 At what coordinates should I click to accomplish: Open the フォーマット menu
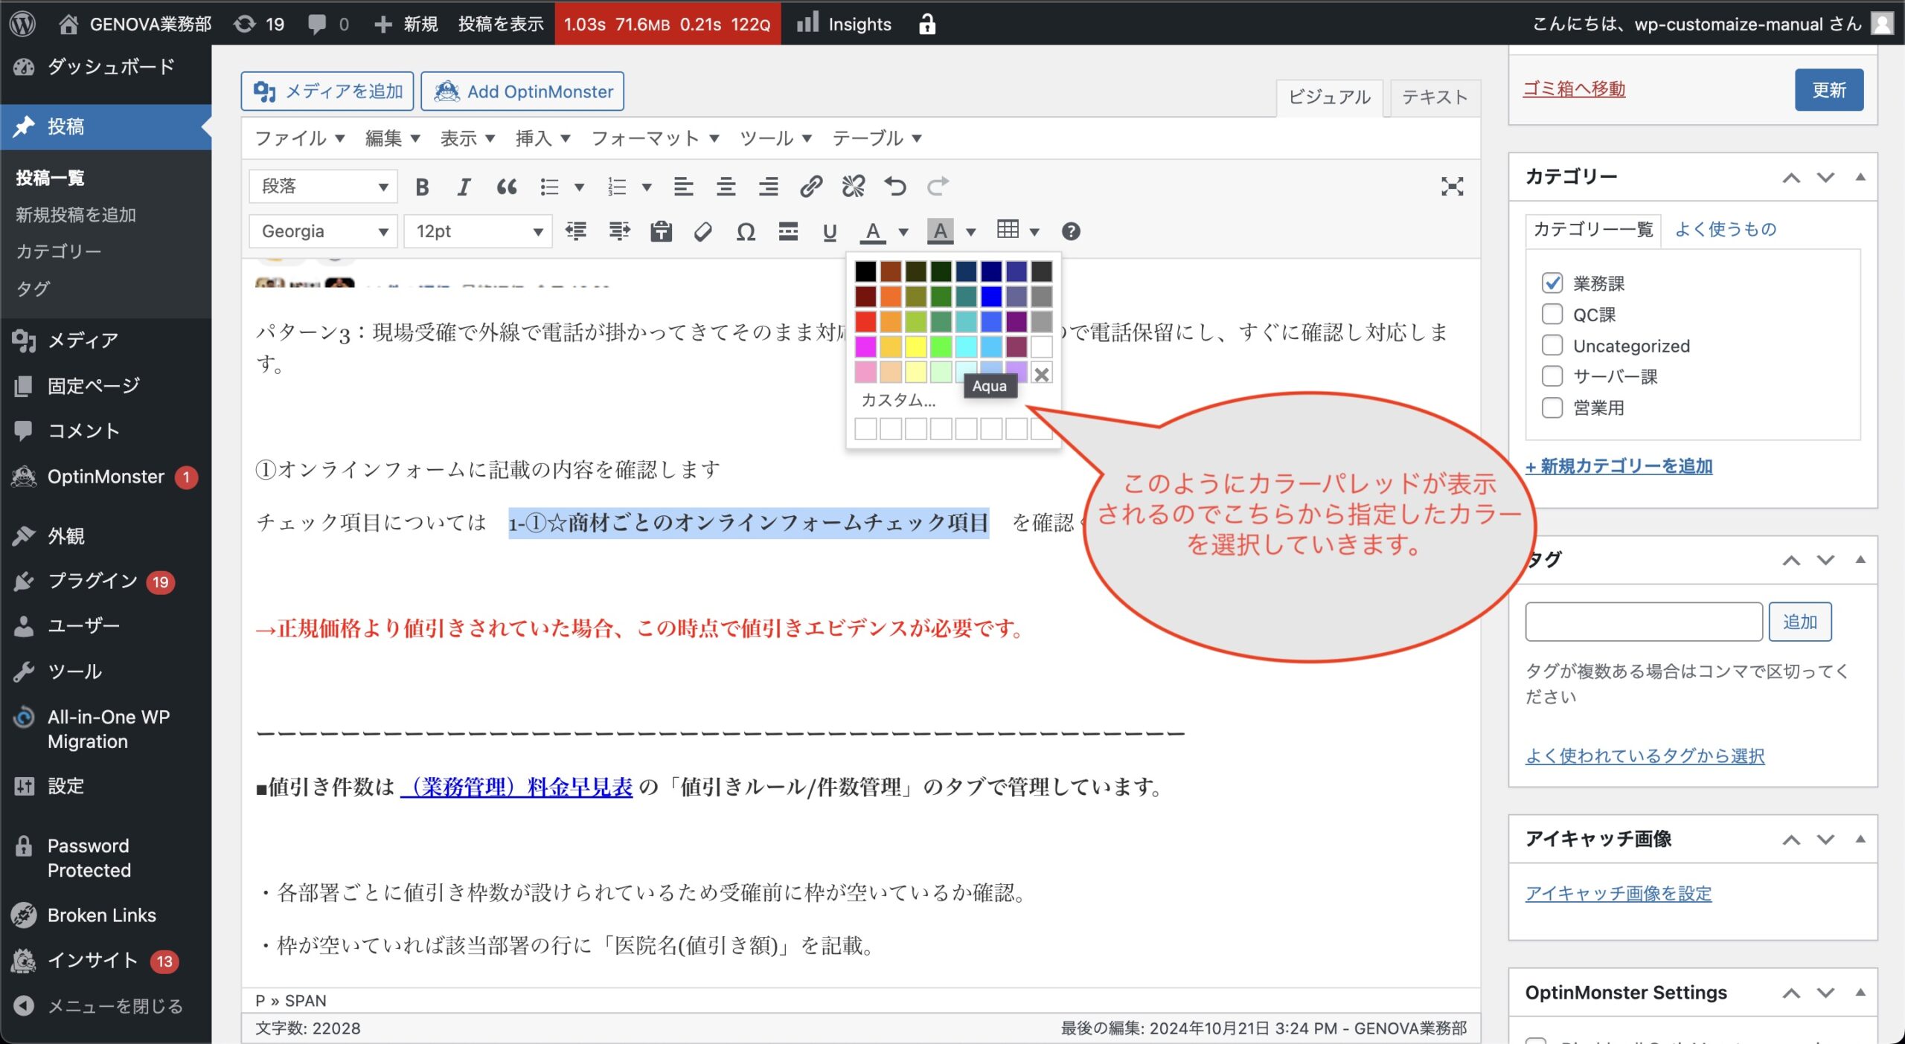(654, 138)
